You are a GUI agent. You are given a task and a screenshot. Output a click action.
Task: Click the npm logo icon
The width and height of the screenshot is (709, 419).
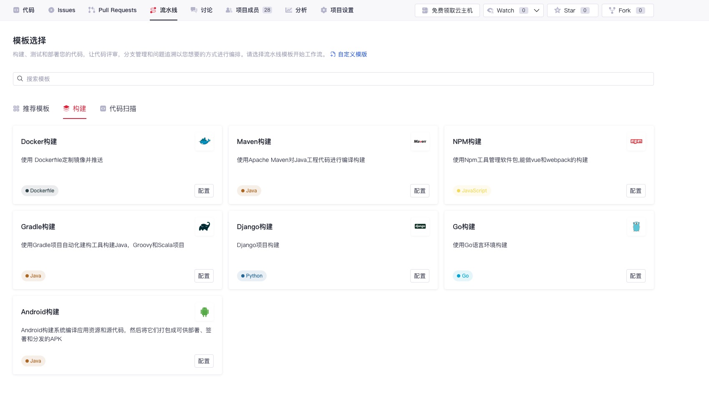(636, 141)
